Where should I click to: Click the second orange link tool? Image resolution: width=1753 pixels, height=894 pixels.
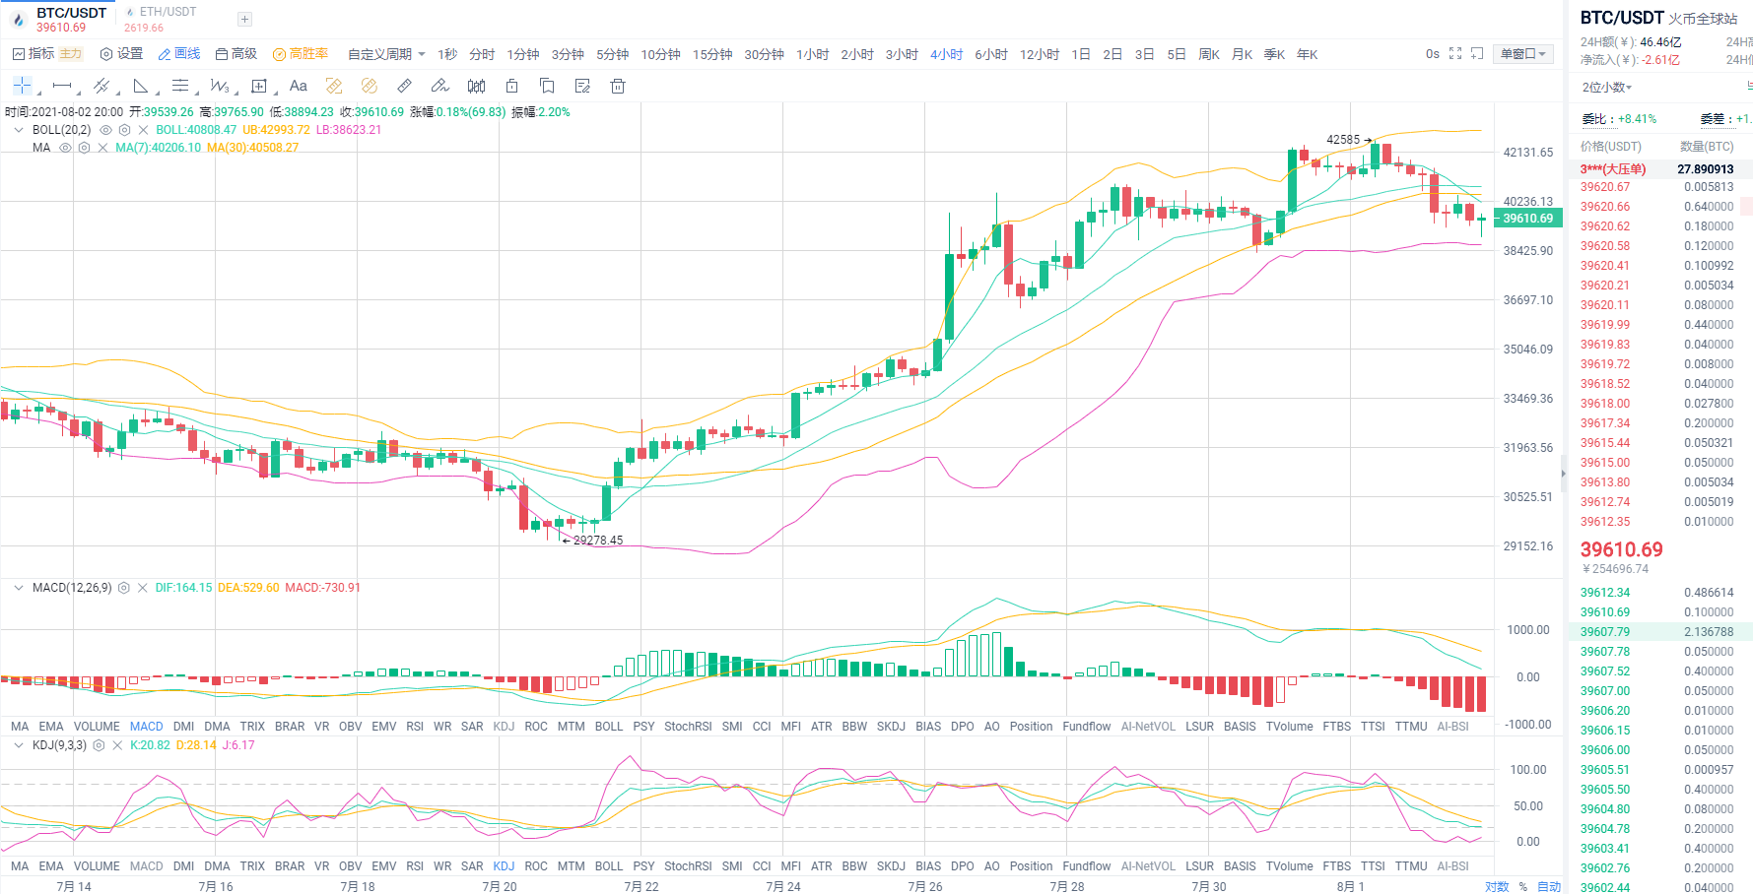pyautogui.click(x=370, y=86)
